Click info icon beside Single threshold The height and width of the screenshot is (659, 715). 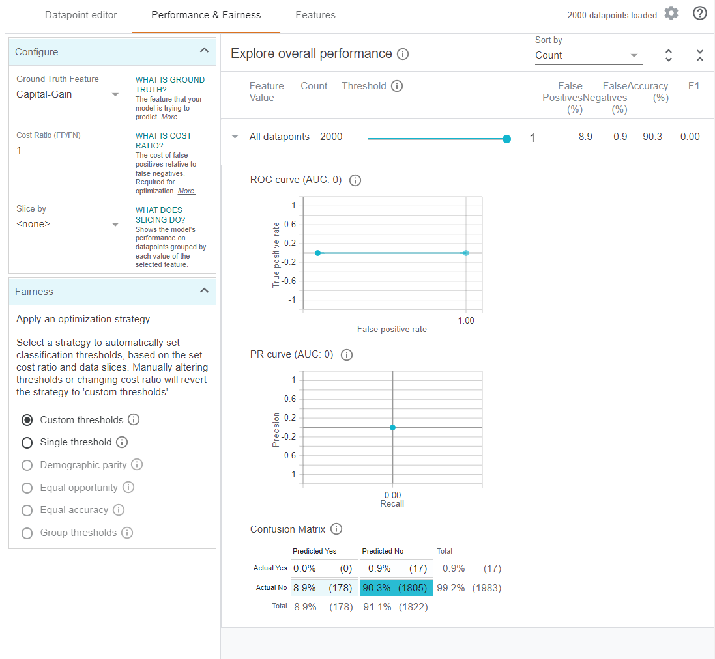[122, 442]
